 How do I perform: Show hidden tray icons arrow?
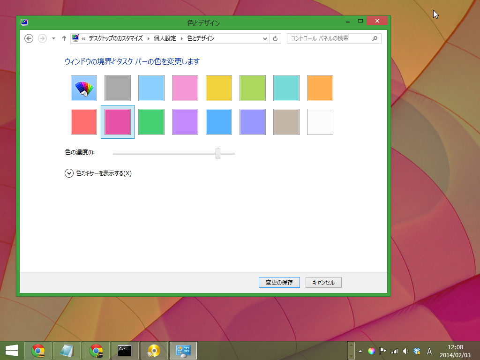point(360,351)
